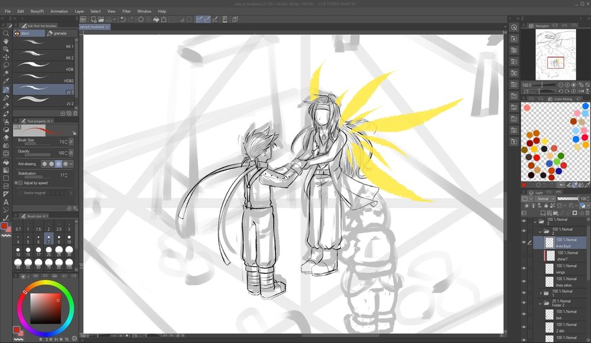Click the Undo arrow in the toolbar
The image size is (591, 343).
pos(122,19)
